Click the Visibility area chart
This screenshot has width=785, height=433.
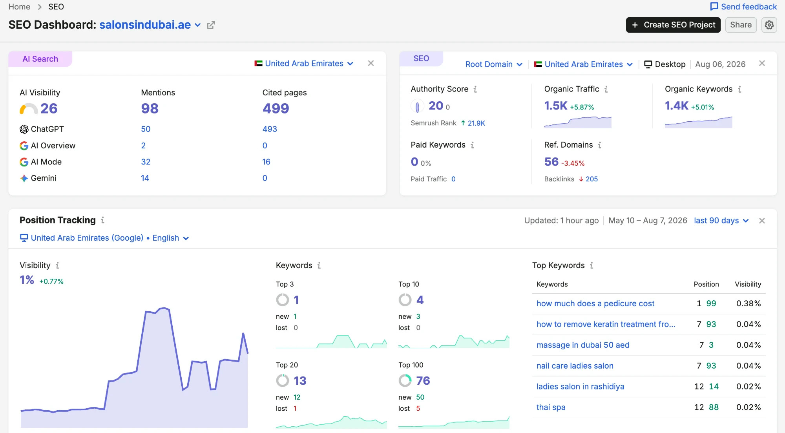(x=134, y=367)
